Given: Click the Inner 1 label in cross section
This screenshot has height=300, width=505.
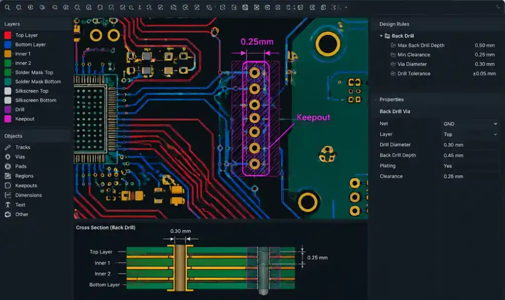Looking at the screenshot, I should click(102, 263).
